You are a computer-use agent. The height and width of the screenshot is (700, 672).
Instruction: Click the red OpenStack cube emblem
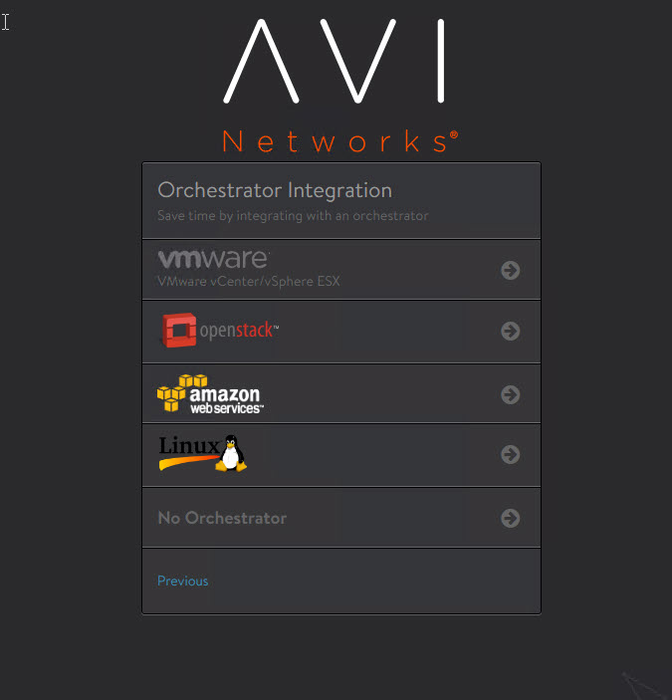coord(179,330)
